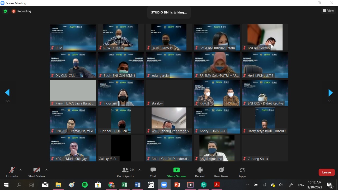Click the Share Screen icon
The width and height of the screenshot is (338, 190).
(176, 170)
